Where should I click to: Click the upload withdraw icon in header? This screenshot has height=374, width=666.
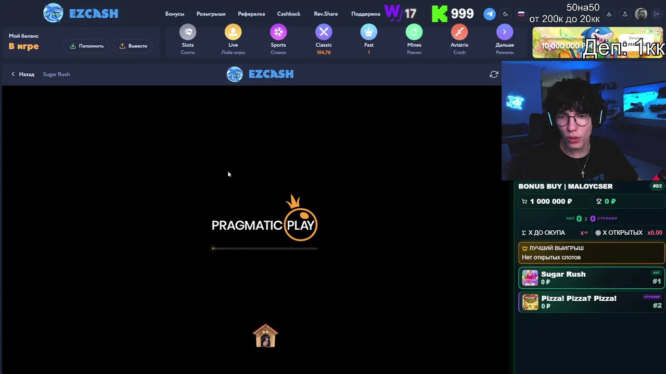pos(625,14)
